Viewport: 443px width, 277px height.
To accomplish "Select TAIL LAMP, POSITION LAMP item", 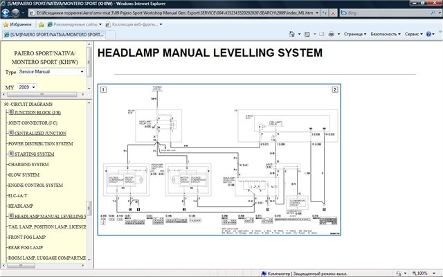I will (x=47, y=227).
